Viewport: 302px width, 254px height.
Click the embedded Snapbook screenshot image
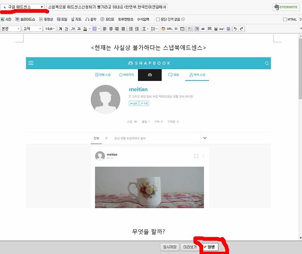tap(148, 132)
